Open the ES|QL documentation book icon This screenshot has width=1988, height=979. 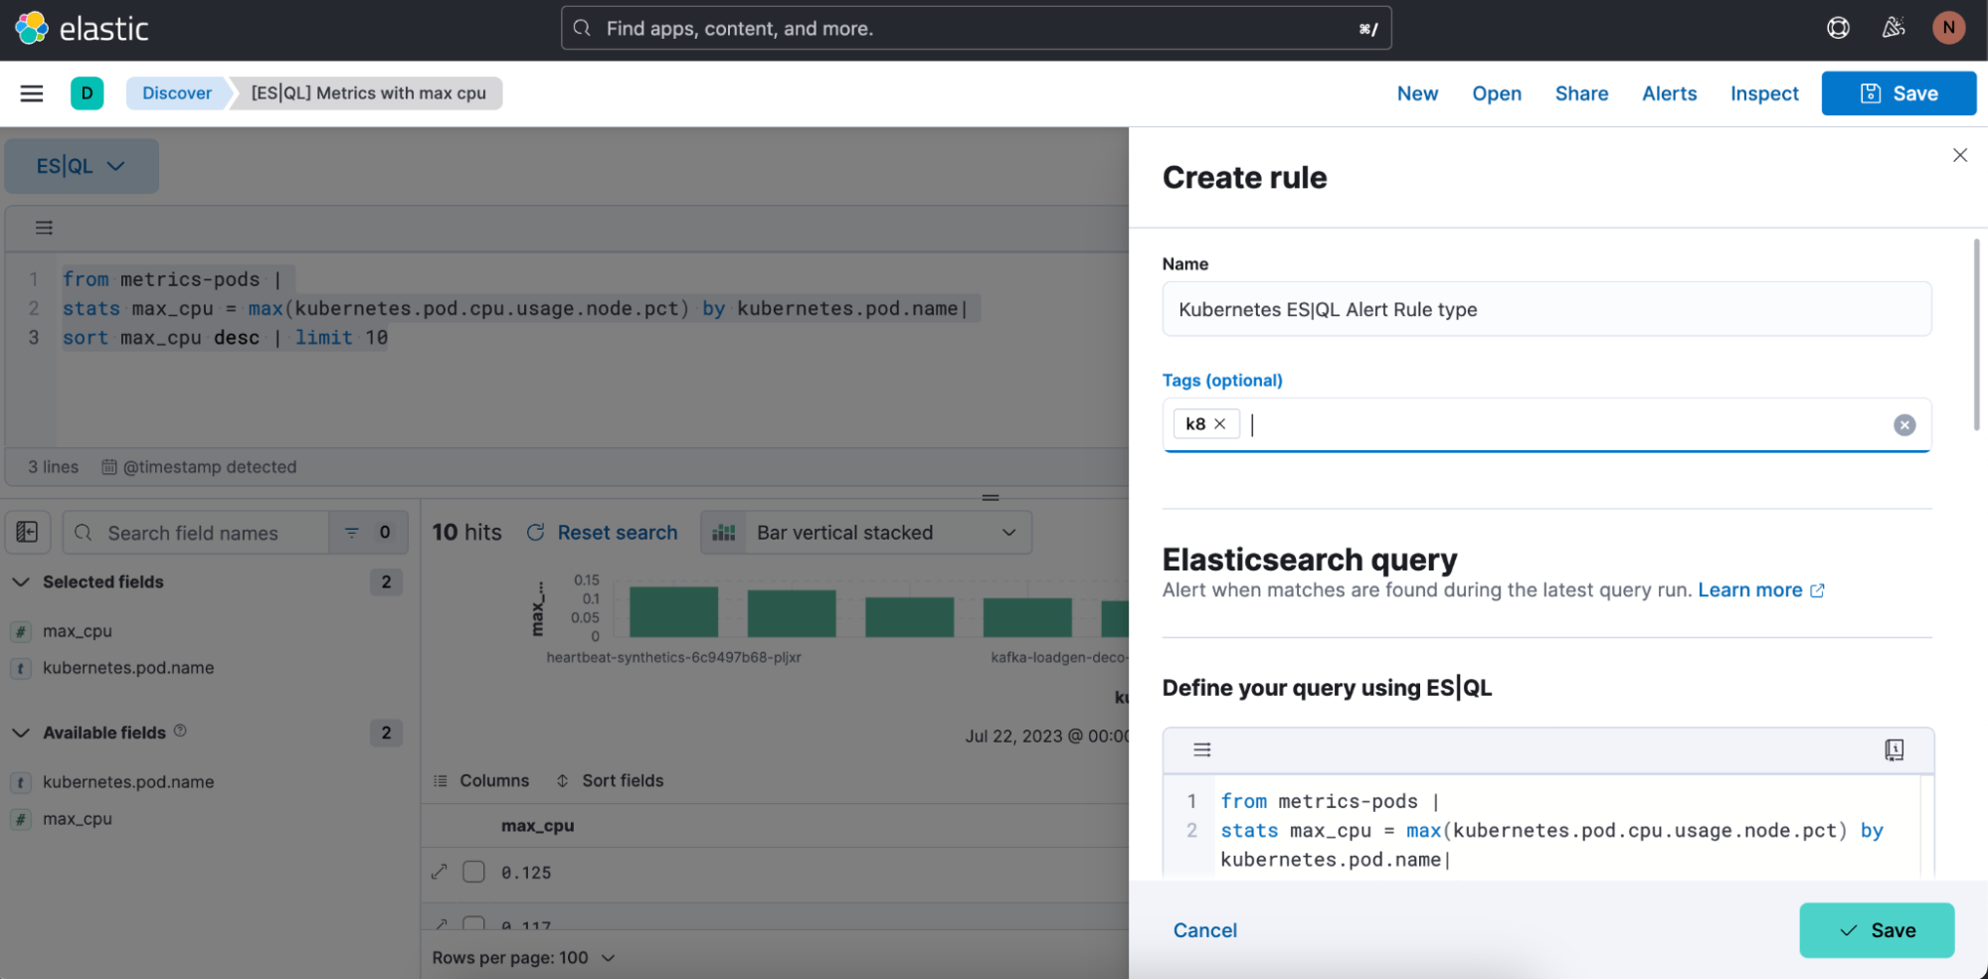tap(1894, 750)
